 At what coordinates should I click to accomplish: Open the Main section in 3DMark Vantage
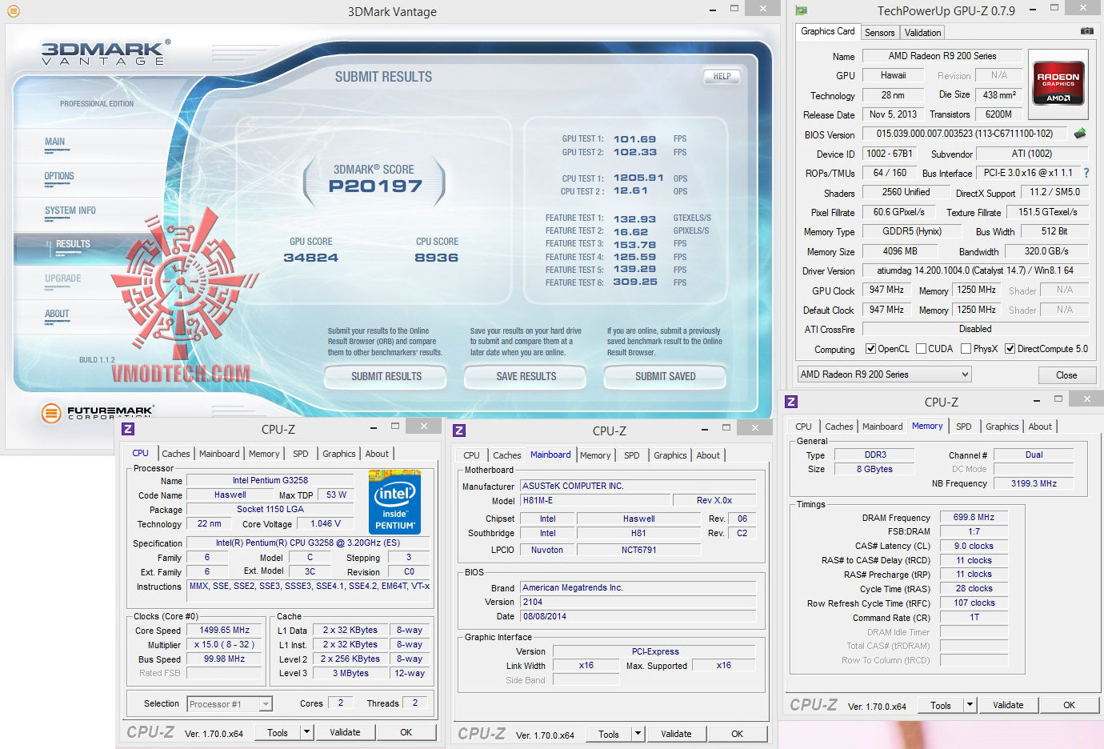(x=55, y=142)
